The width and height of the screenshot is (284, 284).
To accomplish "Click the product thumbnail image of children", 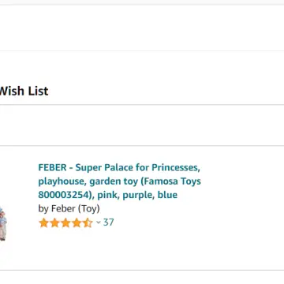I will click(3, 223).
